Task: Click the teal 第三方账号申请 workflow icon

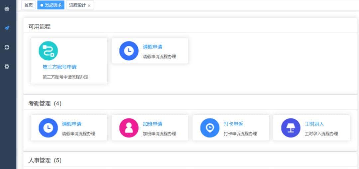Action: point(48,51)
